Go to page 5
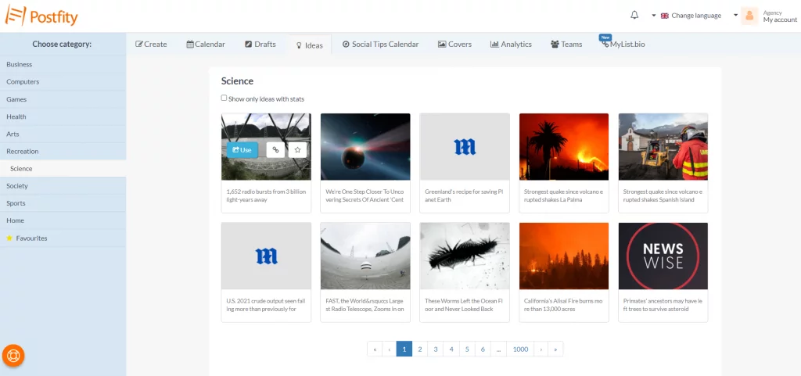The height and width of the screenshot is (376, 801). click(468, 349)
